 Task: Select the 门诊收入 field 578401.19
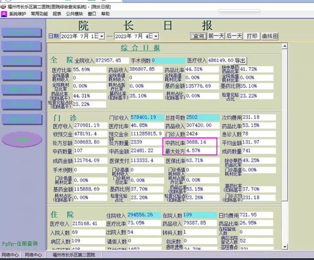point(147,117)
